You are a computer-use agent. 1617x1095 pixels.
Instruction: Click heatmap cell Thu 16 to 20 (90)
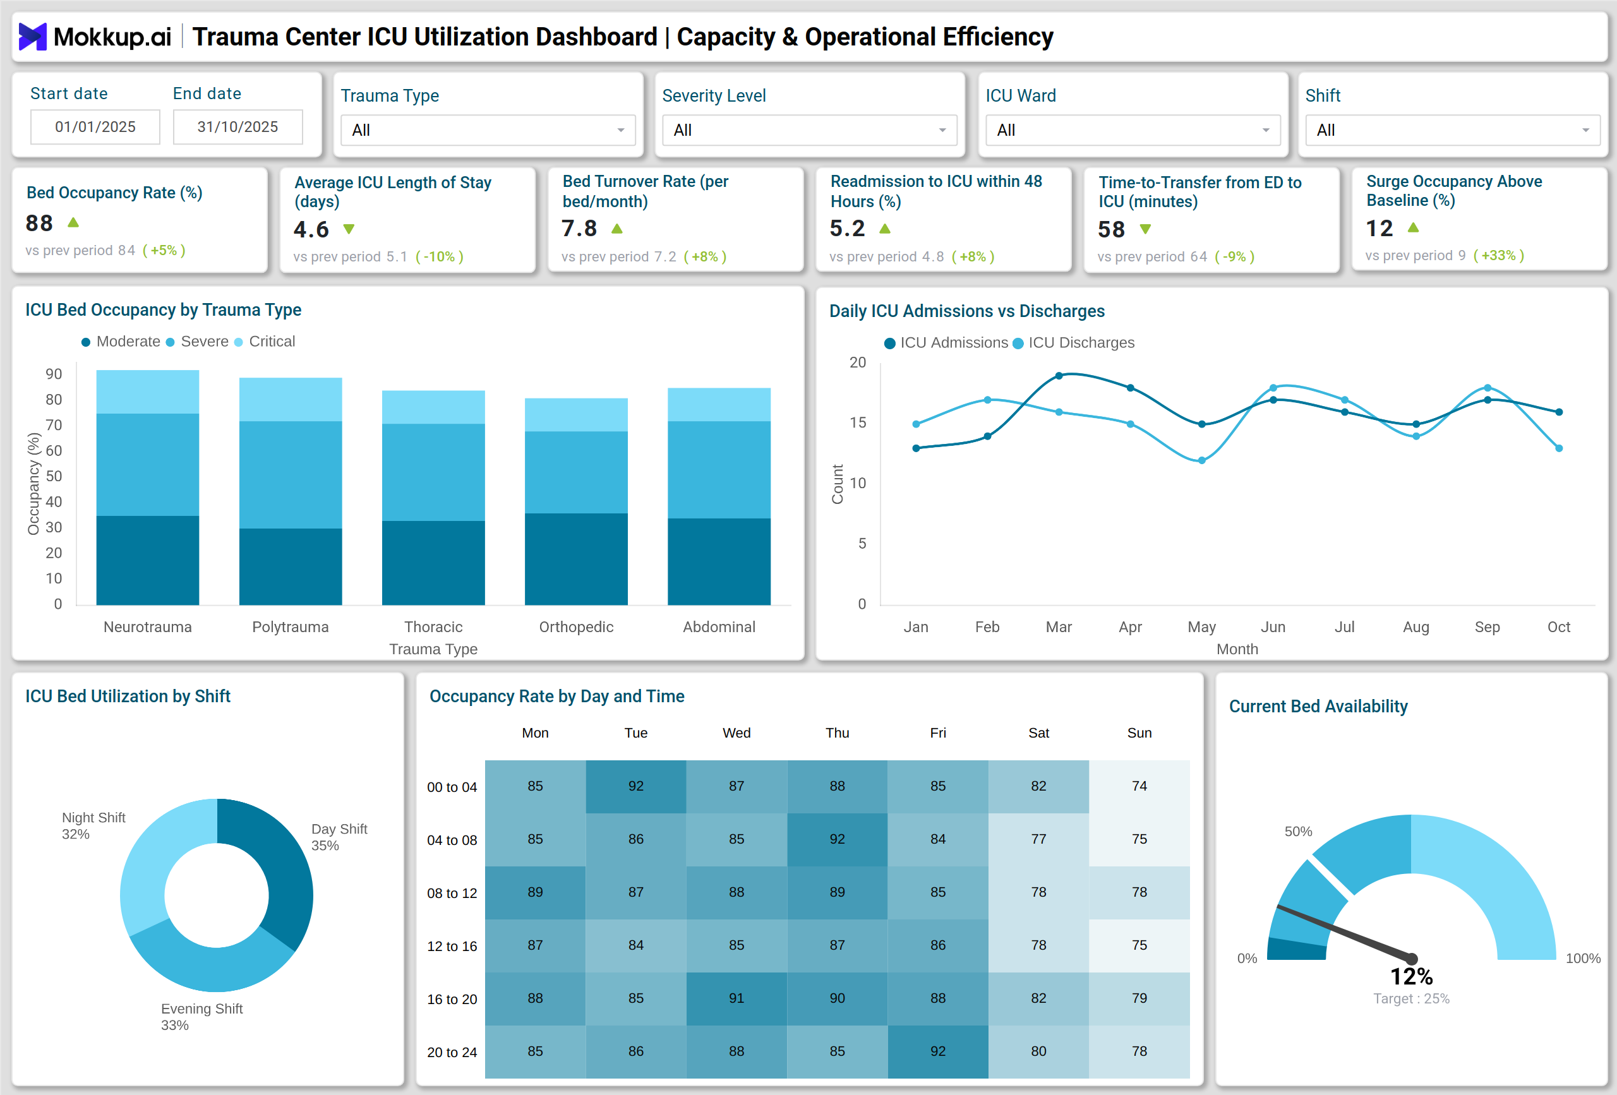click(837, 998)
